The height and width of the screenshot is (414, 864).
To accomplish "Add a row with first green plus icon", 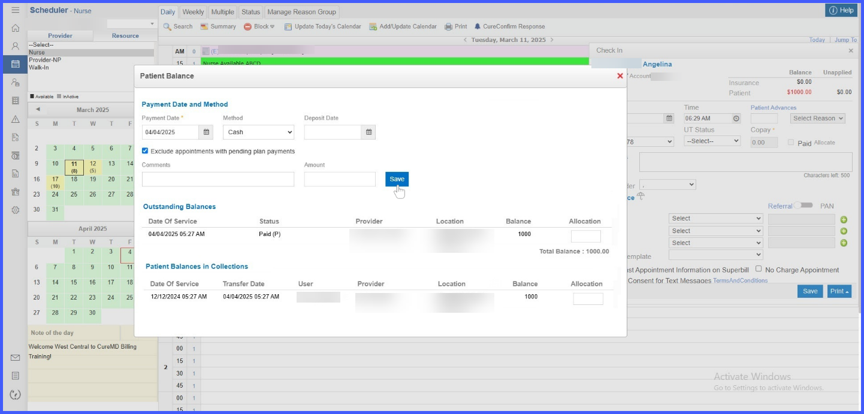I will [x=844, y=219].
